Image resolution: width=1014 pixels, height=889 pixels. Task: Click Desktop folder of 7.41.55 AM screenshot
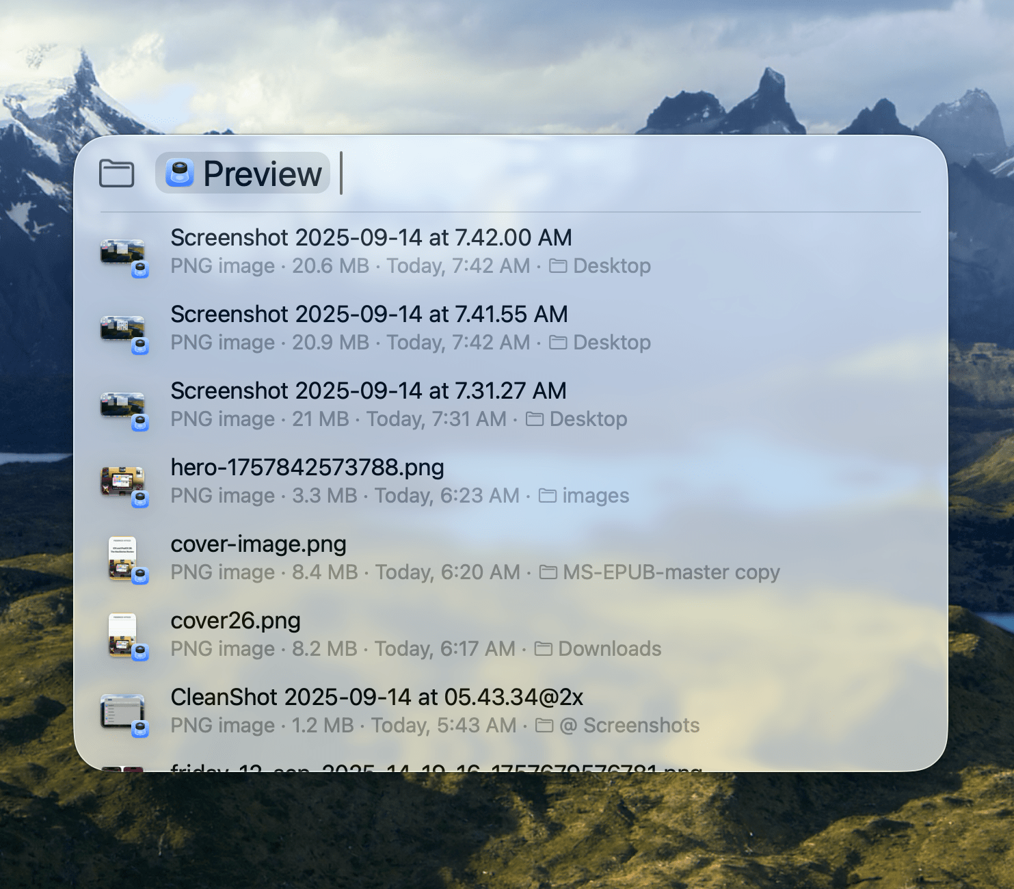600,342
